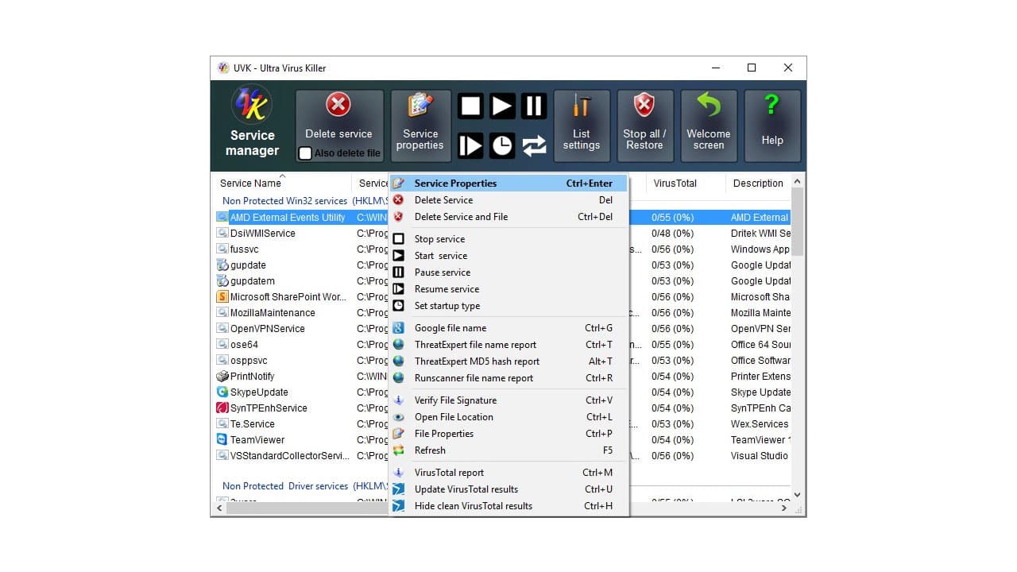Click the left arrow on the horizontal scrollbar

219,508
